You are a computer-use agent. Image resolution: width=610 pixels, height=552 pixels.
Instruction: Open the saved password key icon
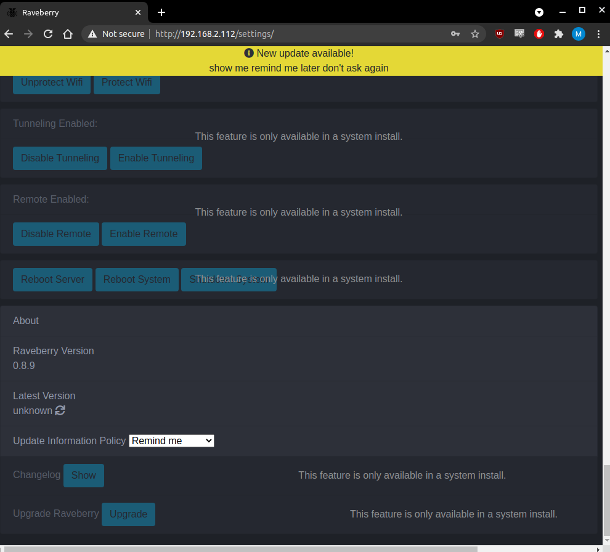tap(455, 34)
